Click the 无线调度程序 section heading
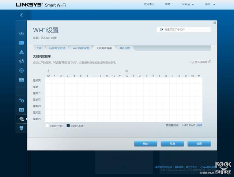This screenshot has height=177, width=234. click(42, 56)
